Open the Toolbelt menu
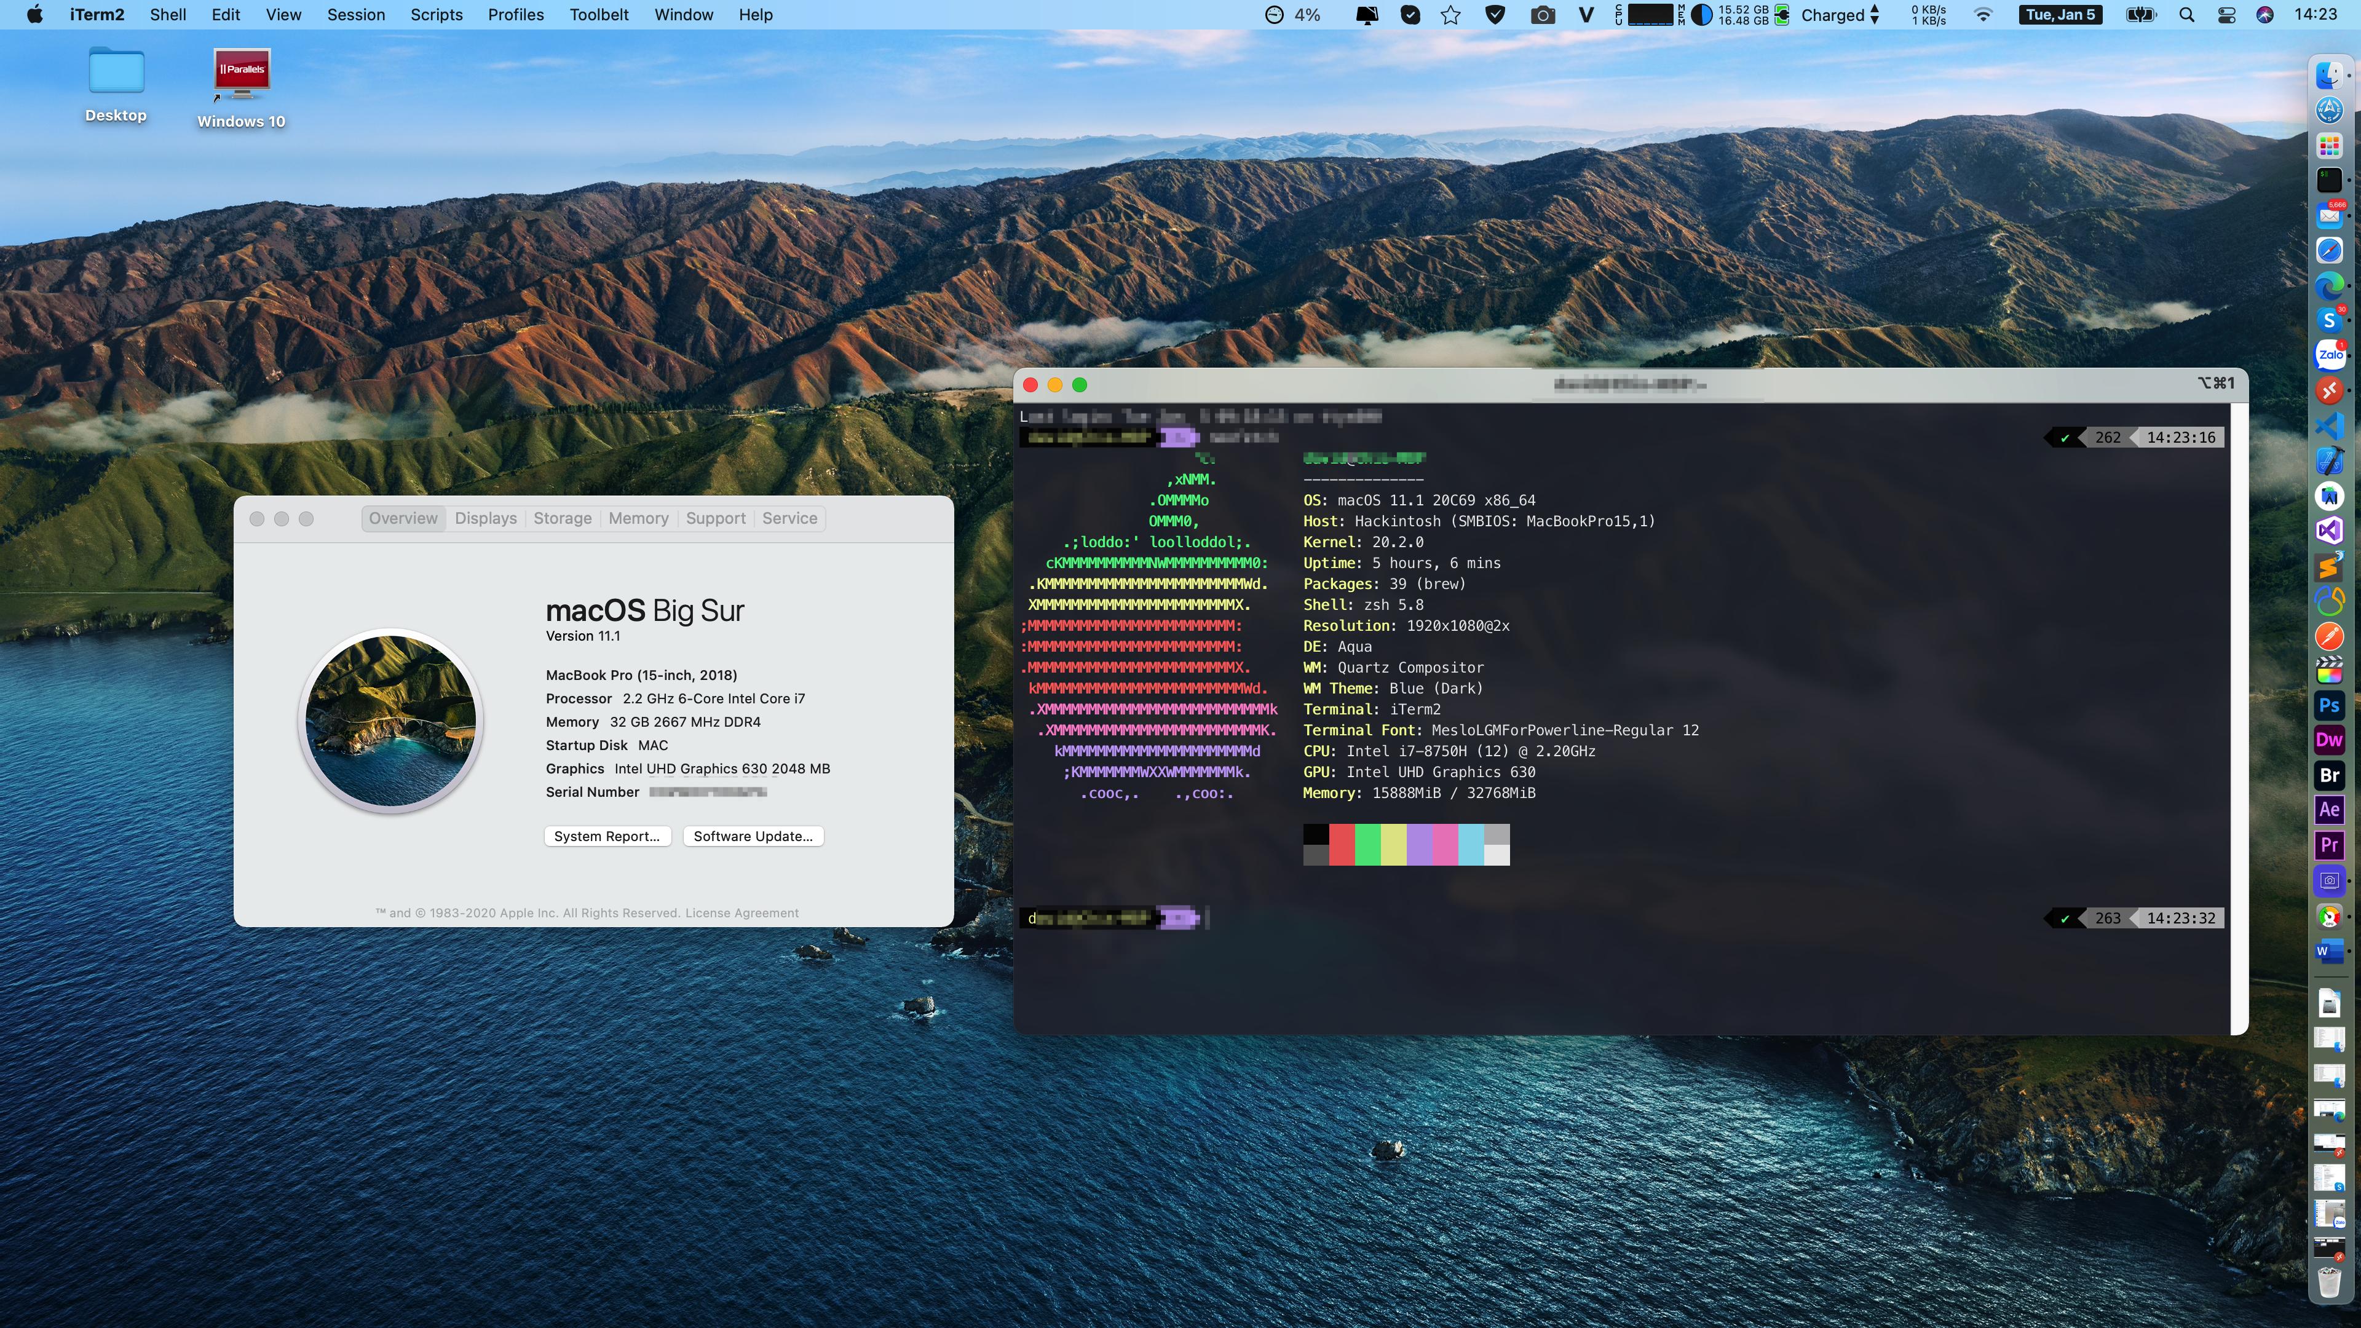Image resolution: width=2361 pixels, height=1328 pixels. point(599,15)
